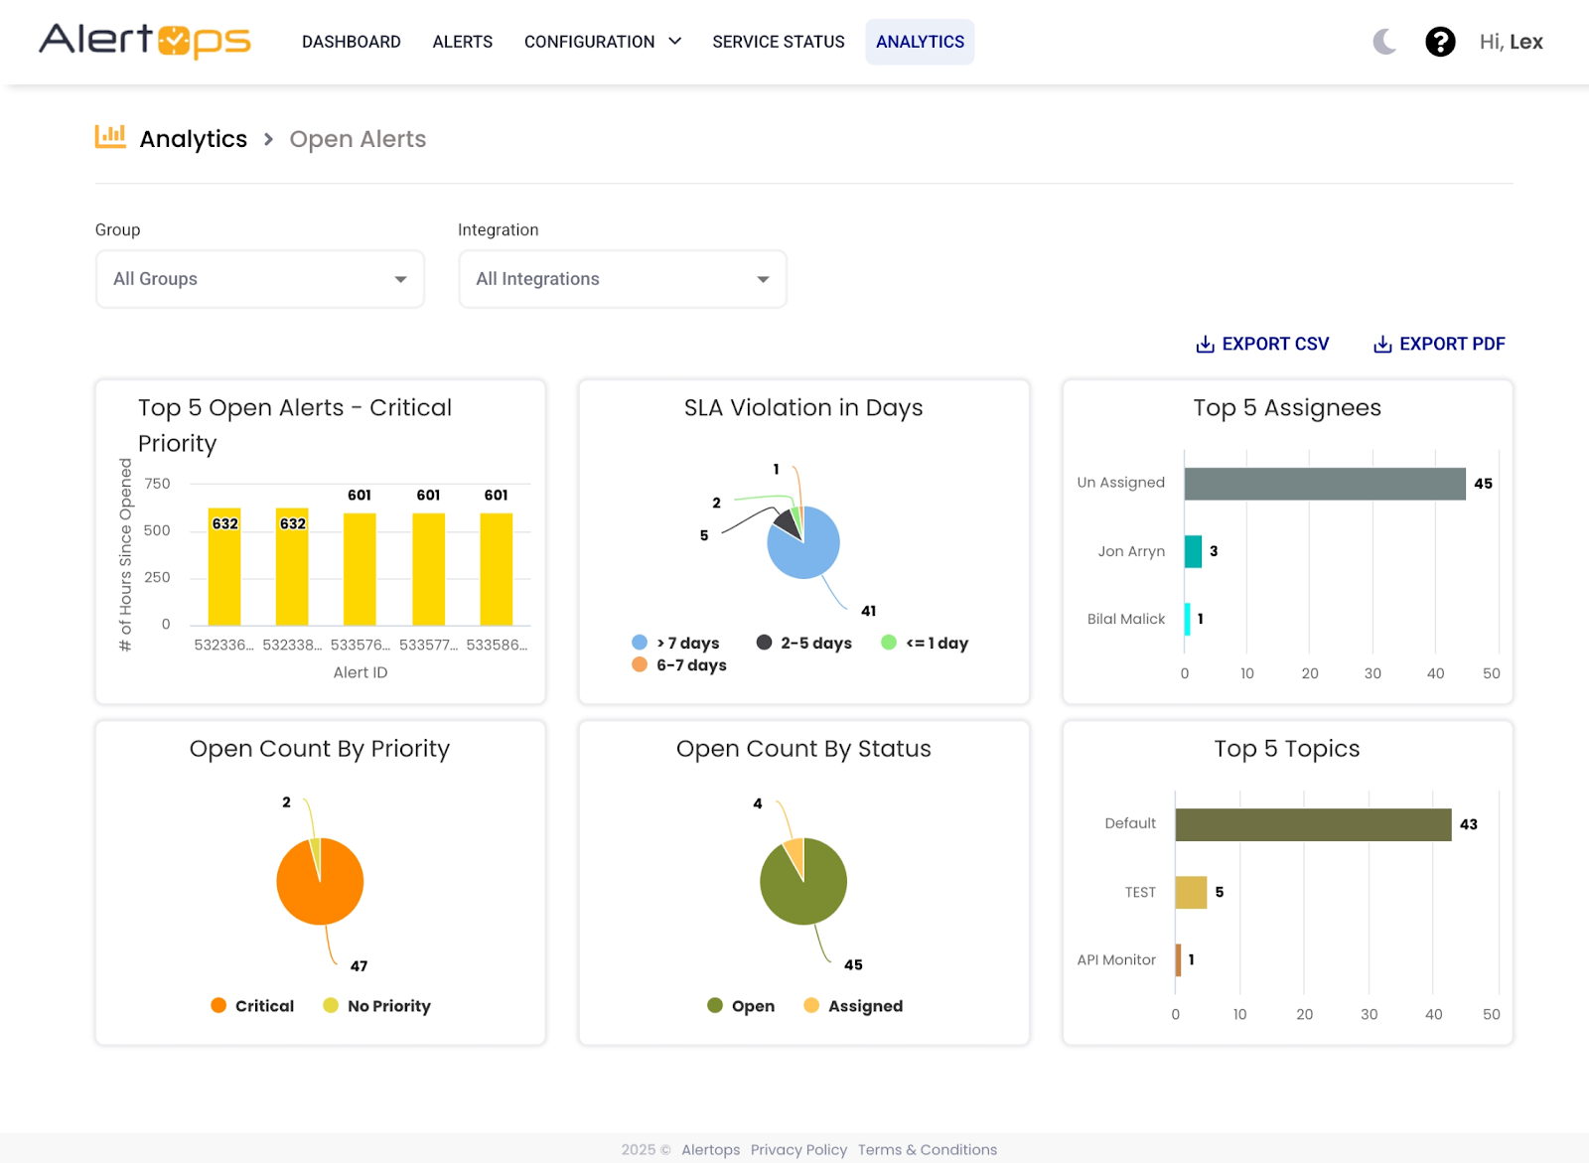Open the All Integrations dropdown
Screen dimensions: 1589x1163
623,279
